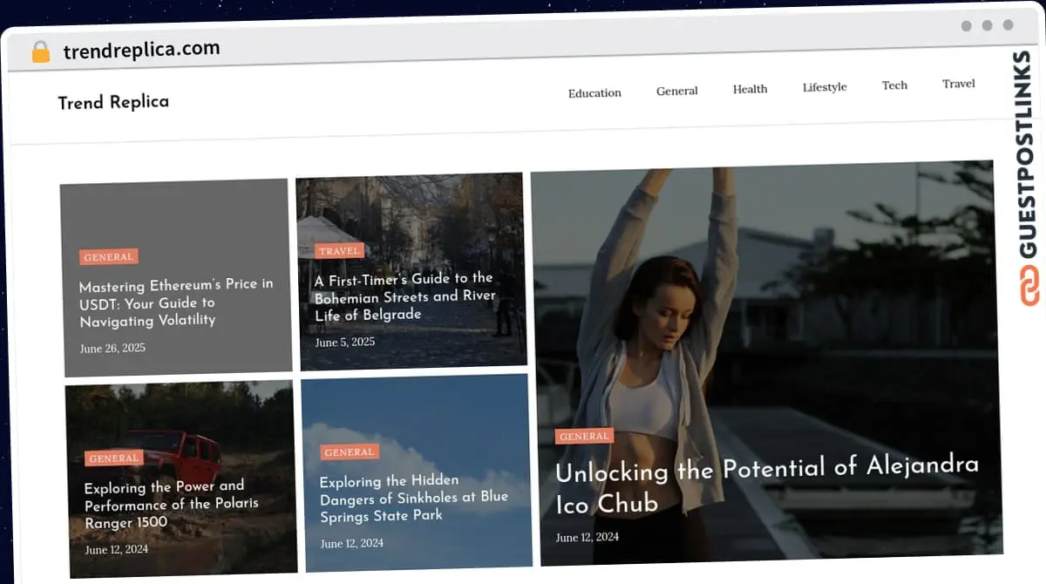The width and height of the screenshot is (1046, 584).
Task: Open Unlocking the Potential of Alejandra Ico Chub
Action: 767,484
